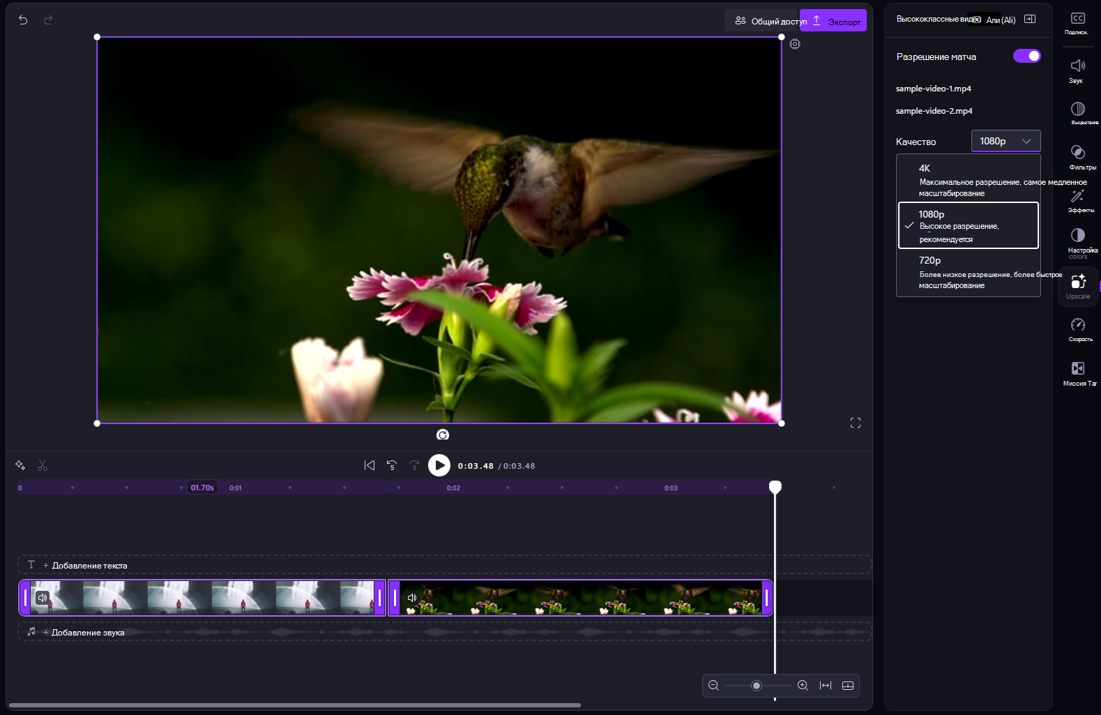The width and height of the screenshot is (1101, 715).
Task: Mute the waterfall clip audio icon
Action: point(43,598)
